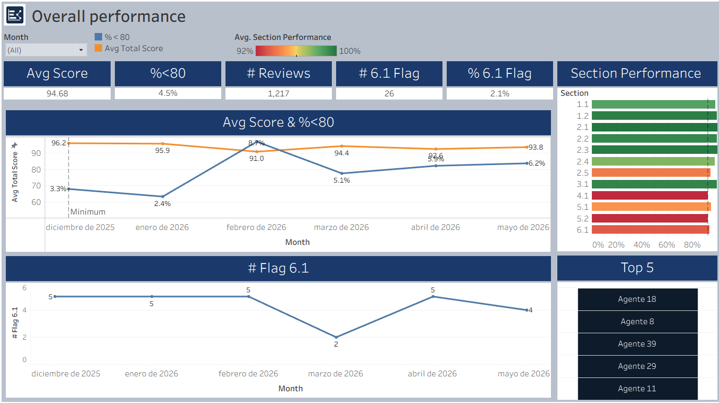Select the section 2.4 light green bar
The image size is (719, 403).
pos(653,161)
